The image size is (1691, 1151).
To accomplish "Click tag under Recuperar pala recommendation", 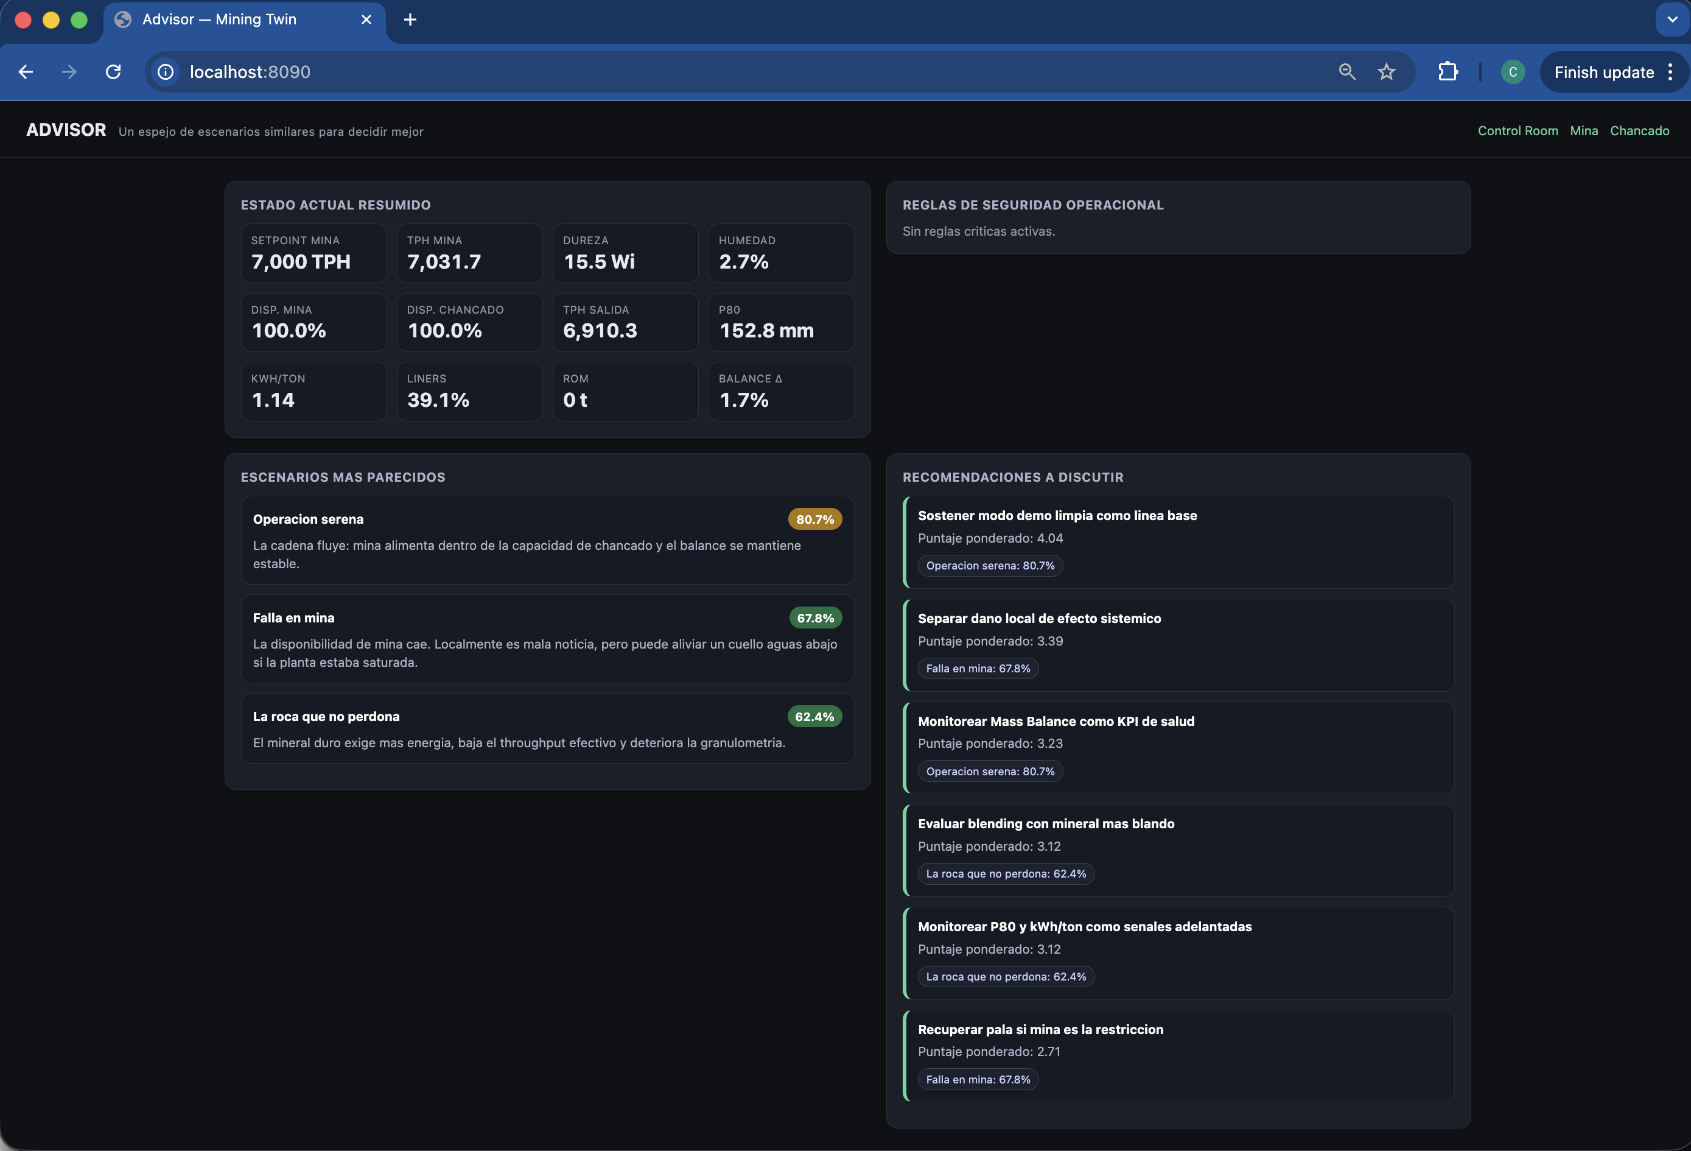I will 978,1079.
